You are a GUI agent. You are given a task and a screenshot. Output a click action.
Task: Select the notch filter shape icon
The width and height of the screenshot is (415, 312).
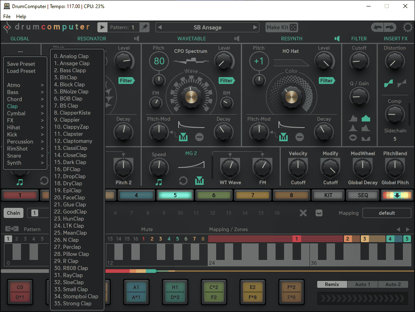pos(366,138)
